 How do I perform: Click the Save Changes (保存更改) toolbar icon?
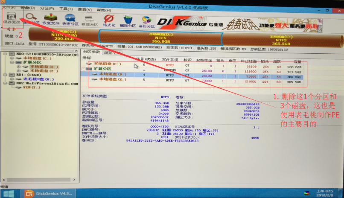pos(12,18)
